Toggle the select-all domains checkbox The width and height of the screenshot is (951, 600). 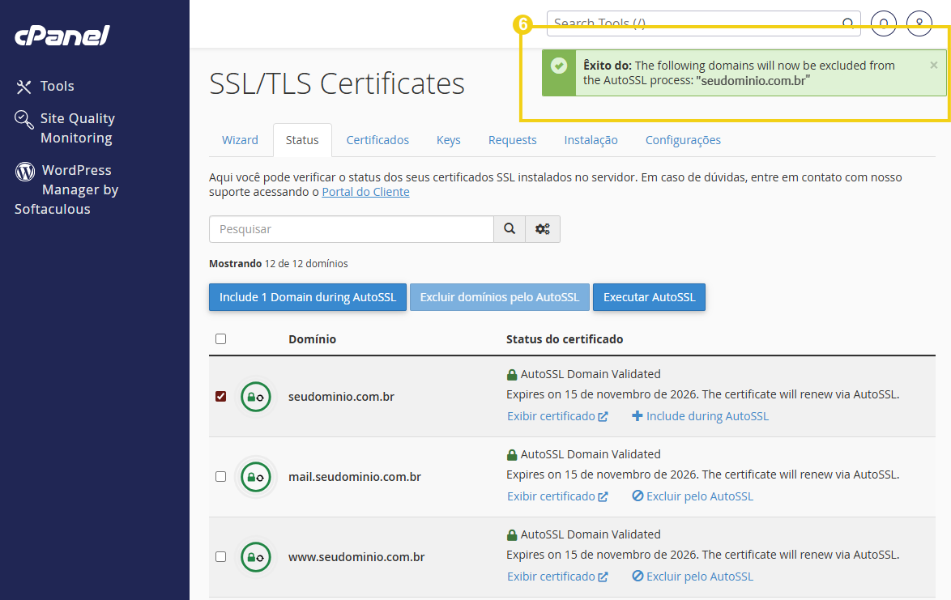(x=221, y=338)
